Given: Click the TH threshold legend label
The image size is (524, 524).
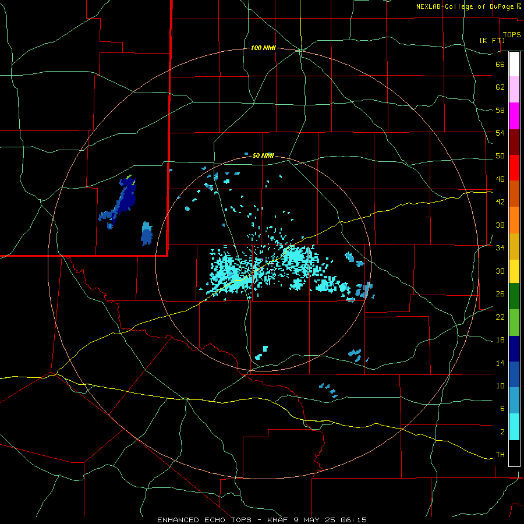Looking at the screenshot, I should [500, 454].
